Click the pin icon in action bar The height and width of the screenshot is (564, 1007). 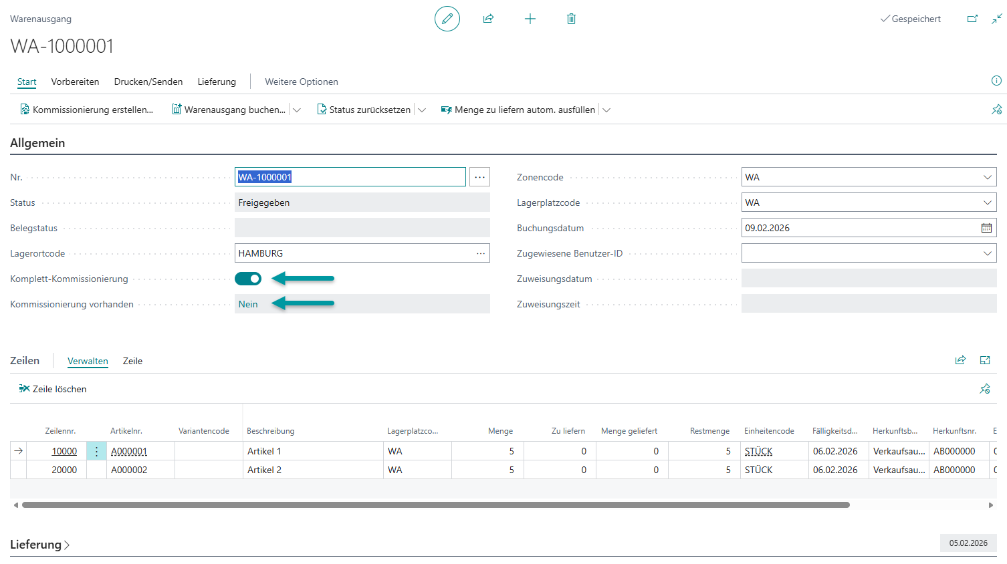point(996,110)
